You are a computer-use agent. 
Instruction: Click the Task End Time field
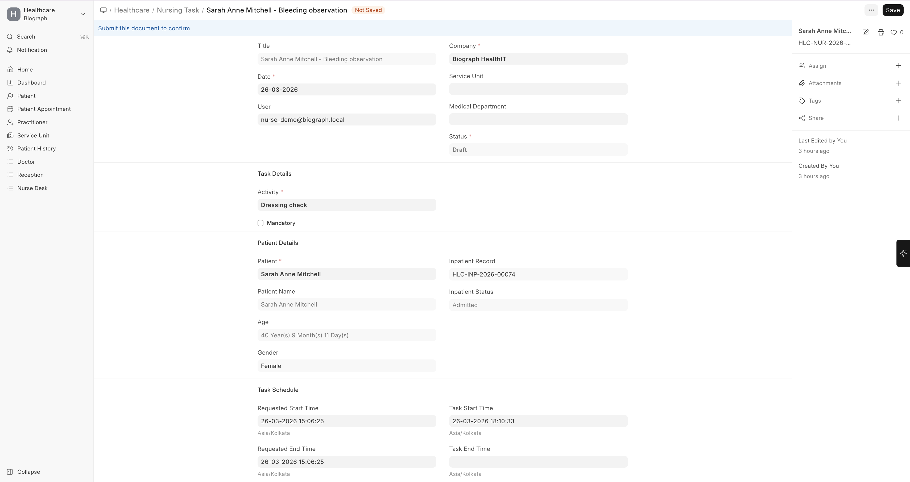coord(538,462)
